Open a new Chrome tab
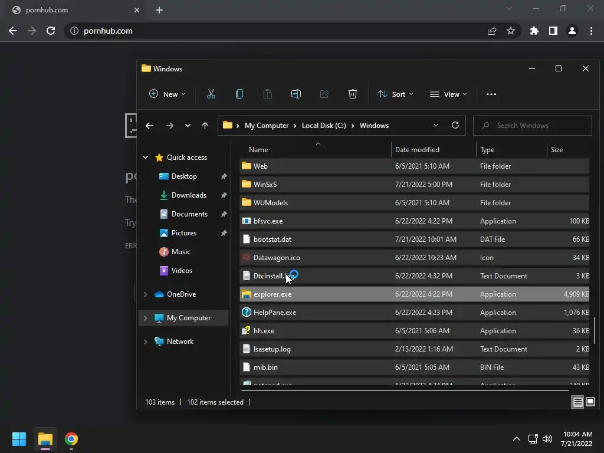604x453 pixels. (159, 10)
